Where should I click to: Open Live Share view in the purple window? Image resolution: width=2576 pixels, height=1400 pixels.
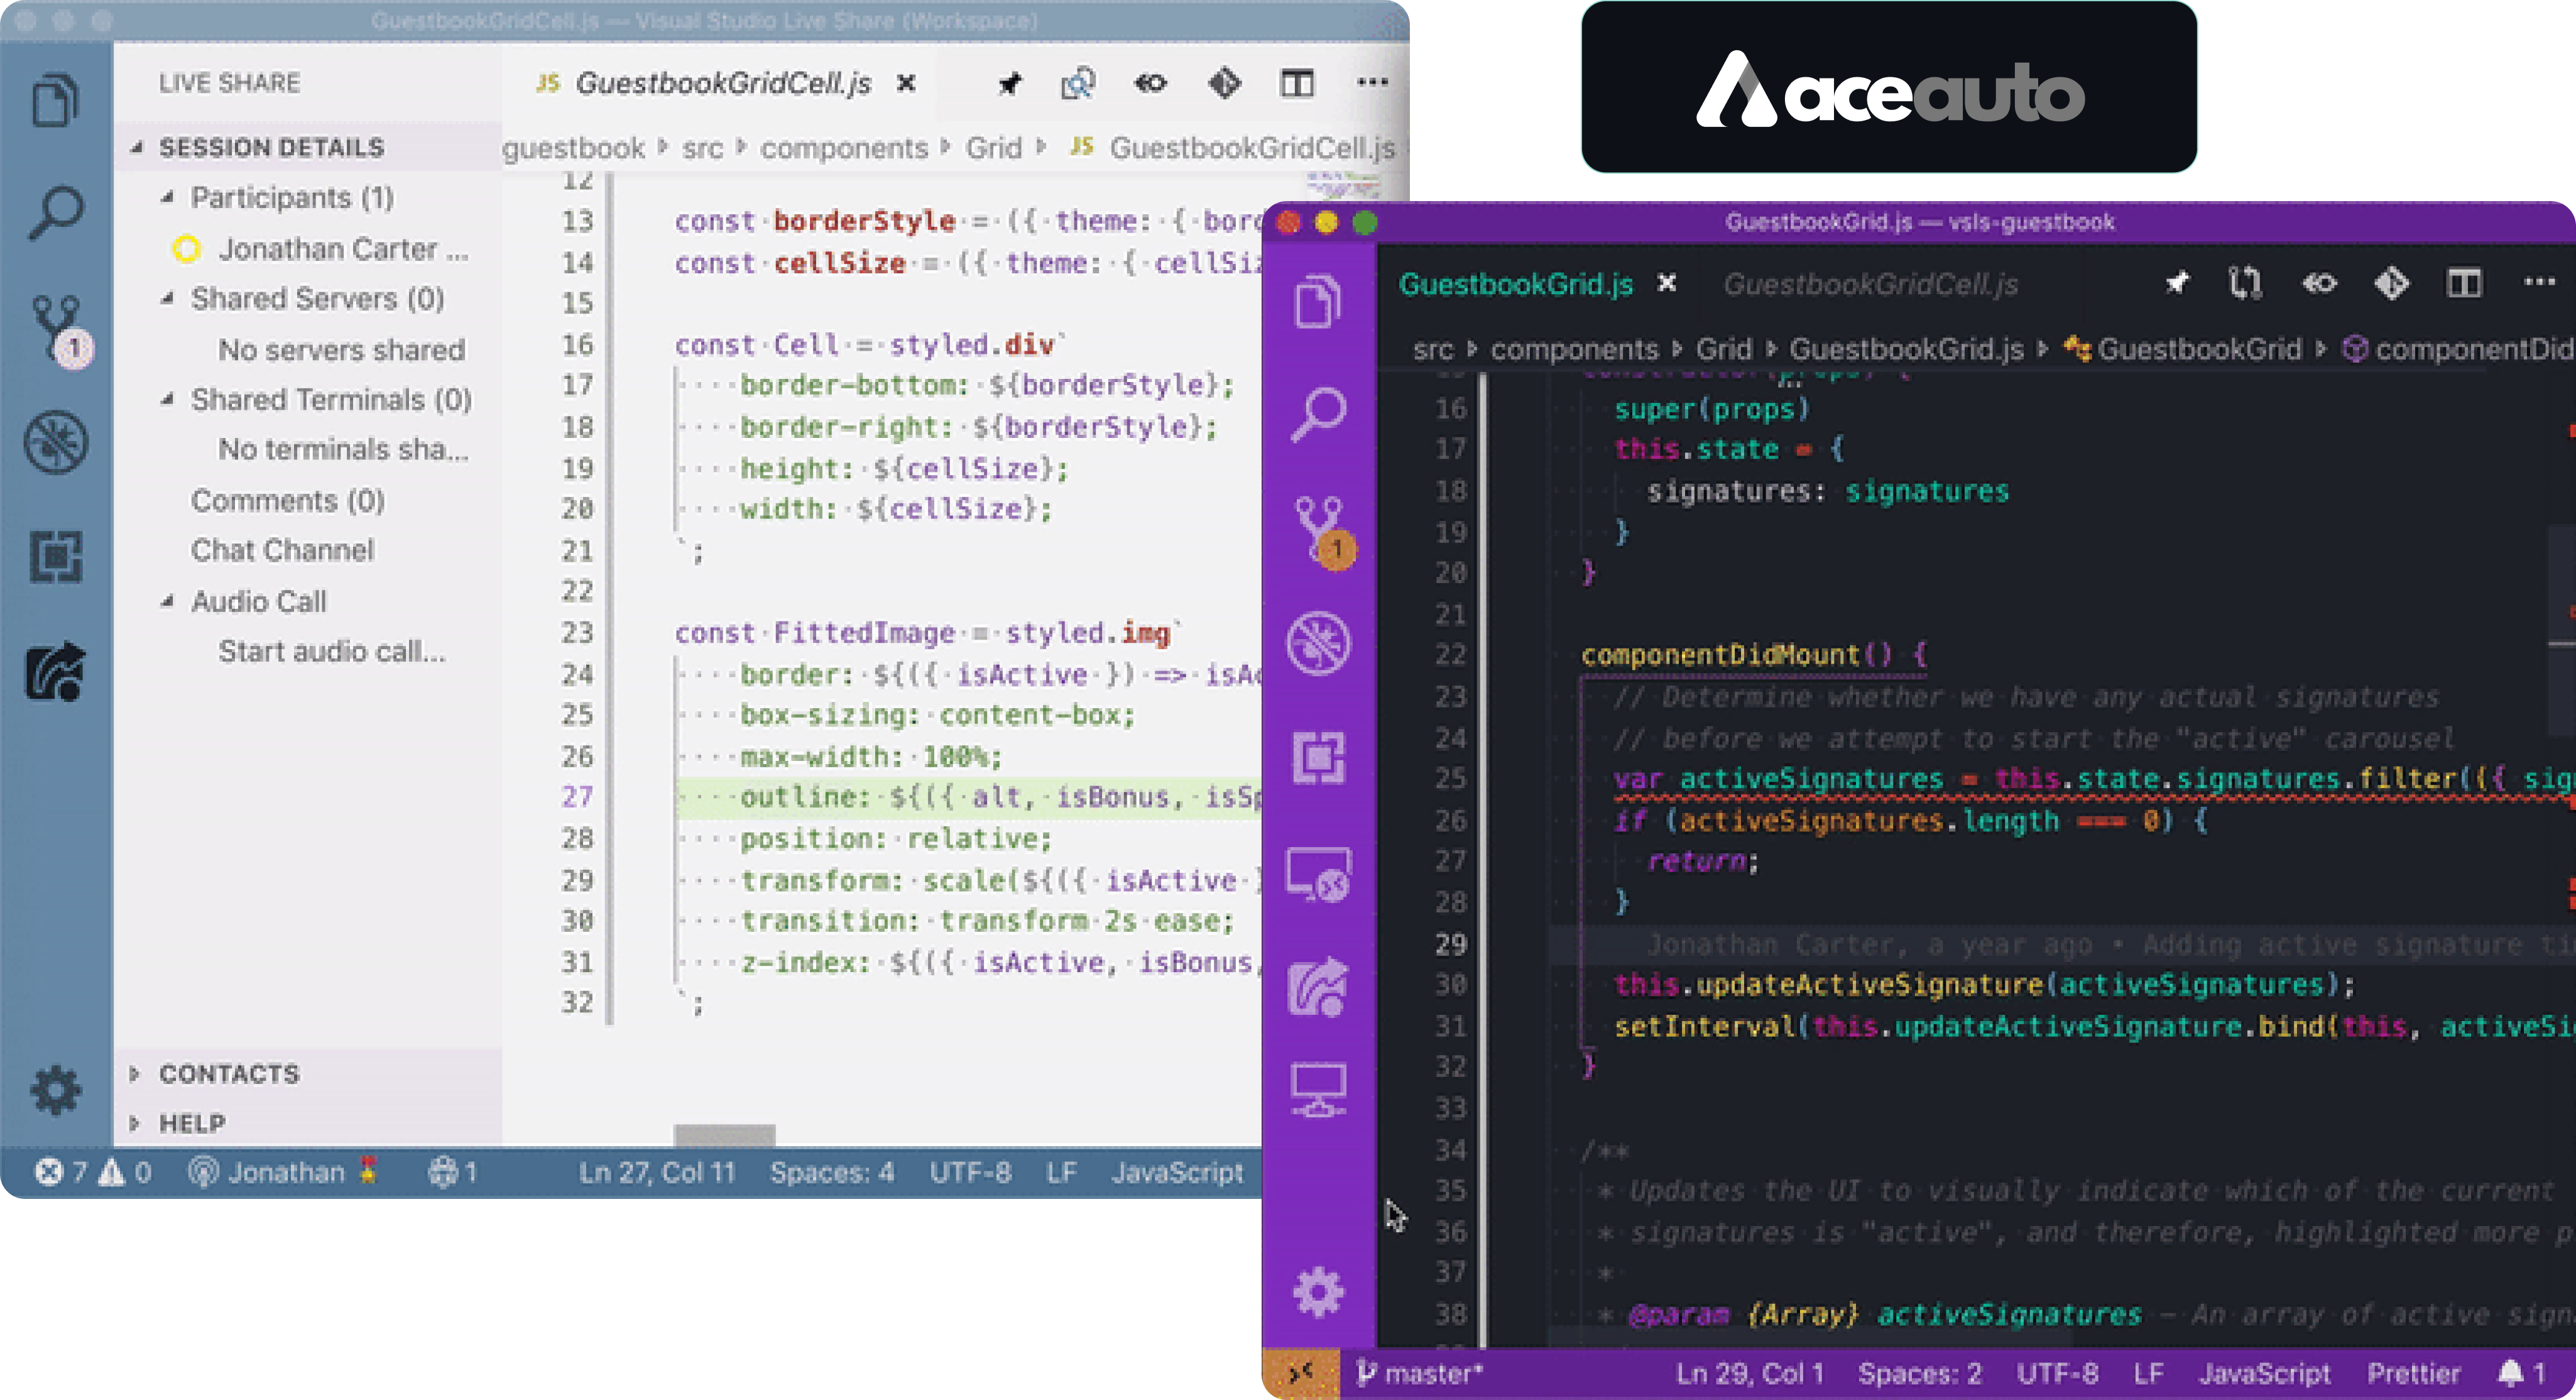point(1319,986)
